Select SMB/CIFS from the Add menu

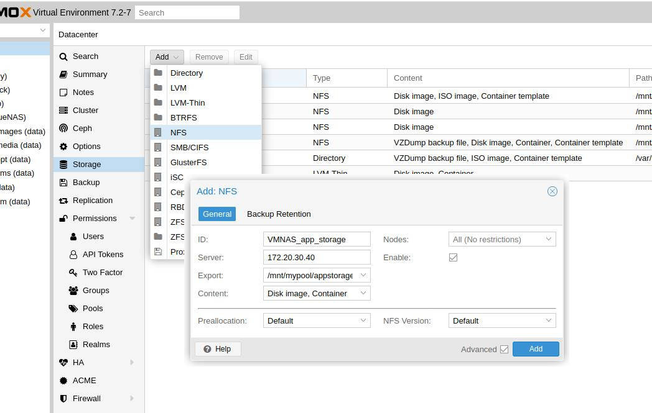189,147
